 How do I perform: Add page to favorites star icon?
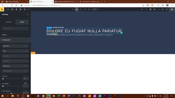[x=158, y=5]
